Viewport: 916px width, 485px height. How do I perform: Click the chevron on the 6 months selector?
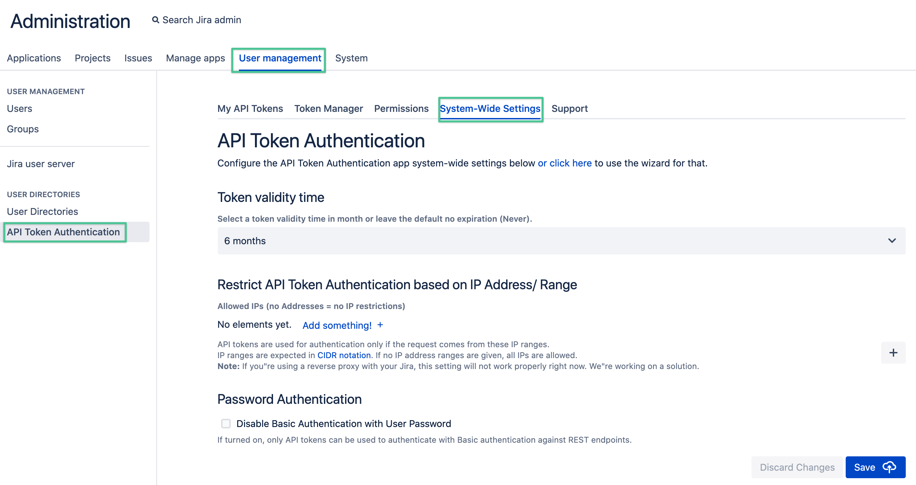(892, 240)
